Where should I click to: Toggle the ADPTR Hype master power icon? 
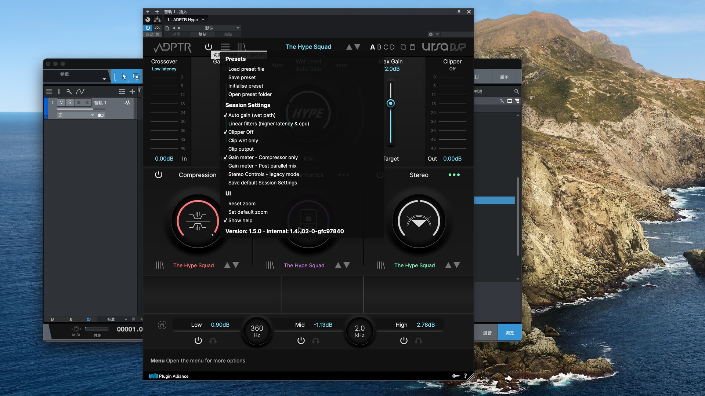tap(208, 47)
